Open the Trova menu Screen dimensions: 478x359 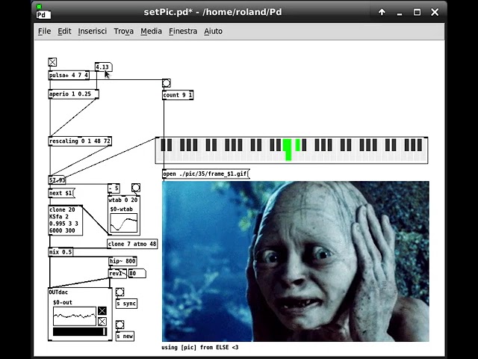(123, 31)
